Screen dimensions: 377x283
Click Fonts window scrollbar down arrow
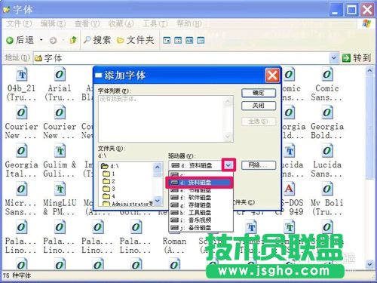click(x=369, y=264)
